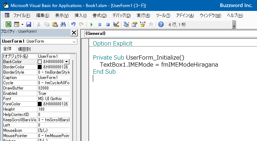This screenshot has width=257, height=141.
Task: Select the KeepScrollBarsVisible property row
Action: [x=36, y=120]
